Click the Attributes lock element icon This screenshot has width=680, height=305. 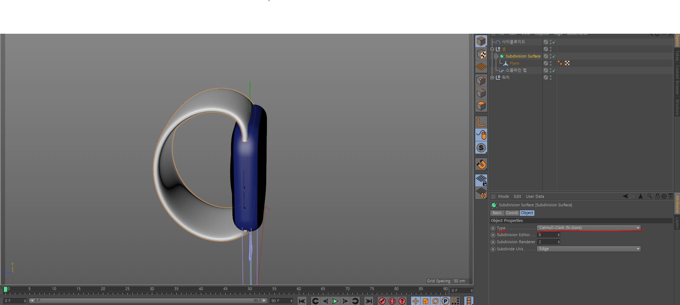[658, 196]
